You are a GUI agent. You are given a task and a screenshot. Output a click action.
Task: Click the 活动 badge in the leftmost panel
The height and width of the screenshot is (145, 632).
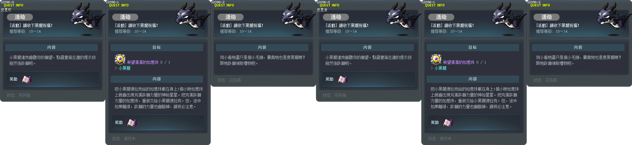[x=20, y=17]
